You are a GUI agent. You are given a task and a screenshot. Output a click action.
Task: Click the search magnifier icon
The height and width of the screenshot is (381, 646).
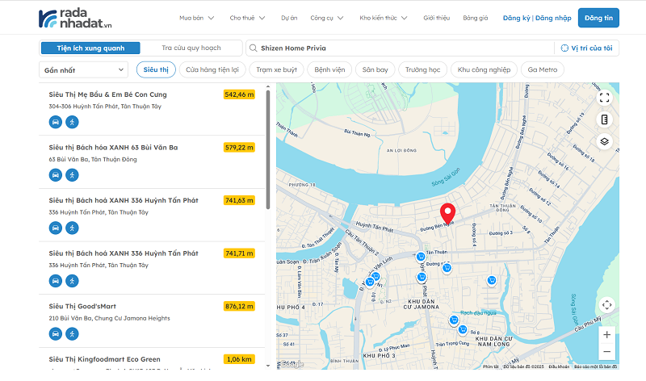click(254, 48)
